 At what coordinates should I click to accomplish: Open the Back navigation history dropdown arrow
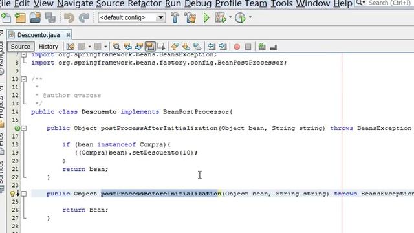89,47
